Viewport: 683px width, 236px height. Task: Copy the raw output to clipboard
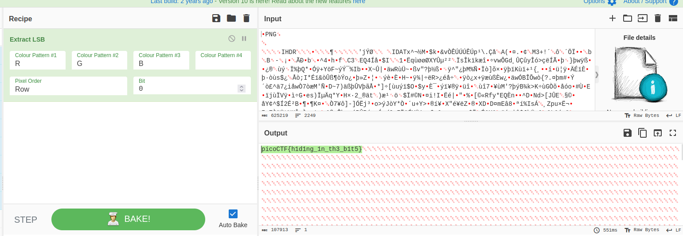[642, 133]
